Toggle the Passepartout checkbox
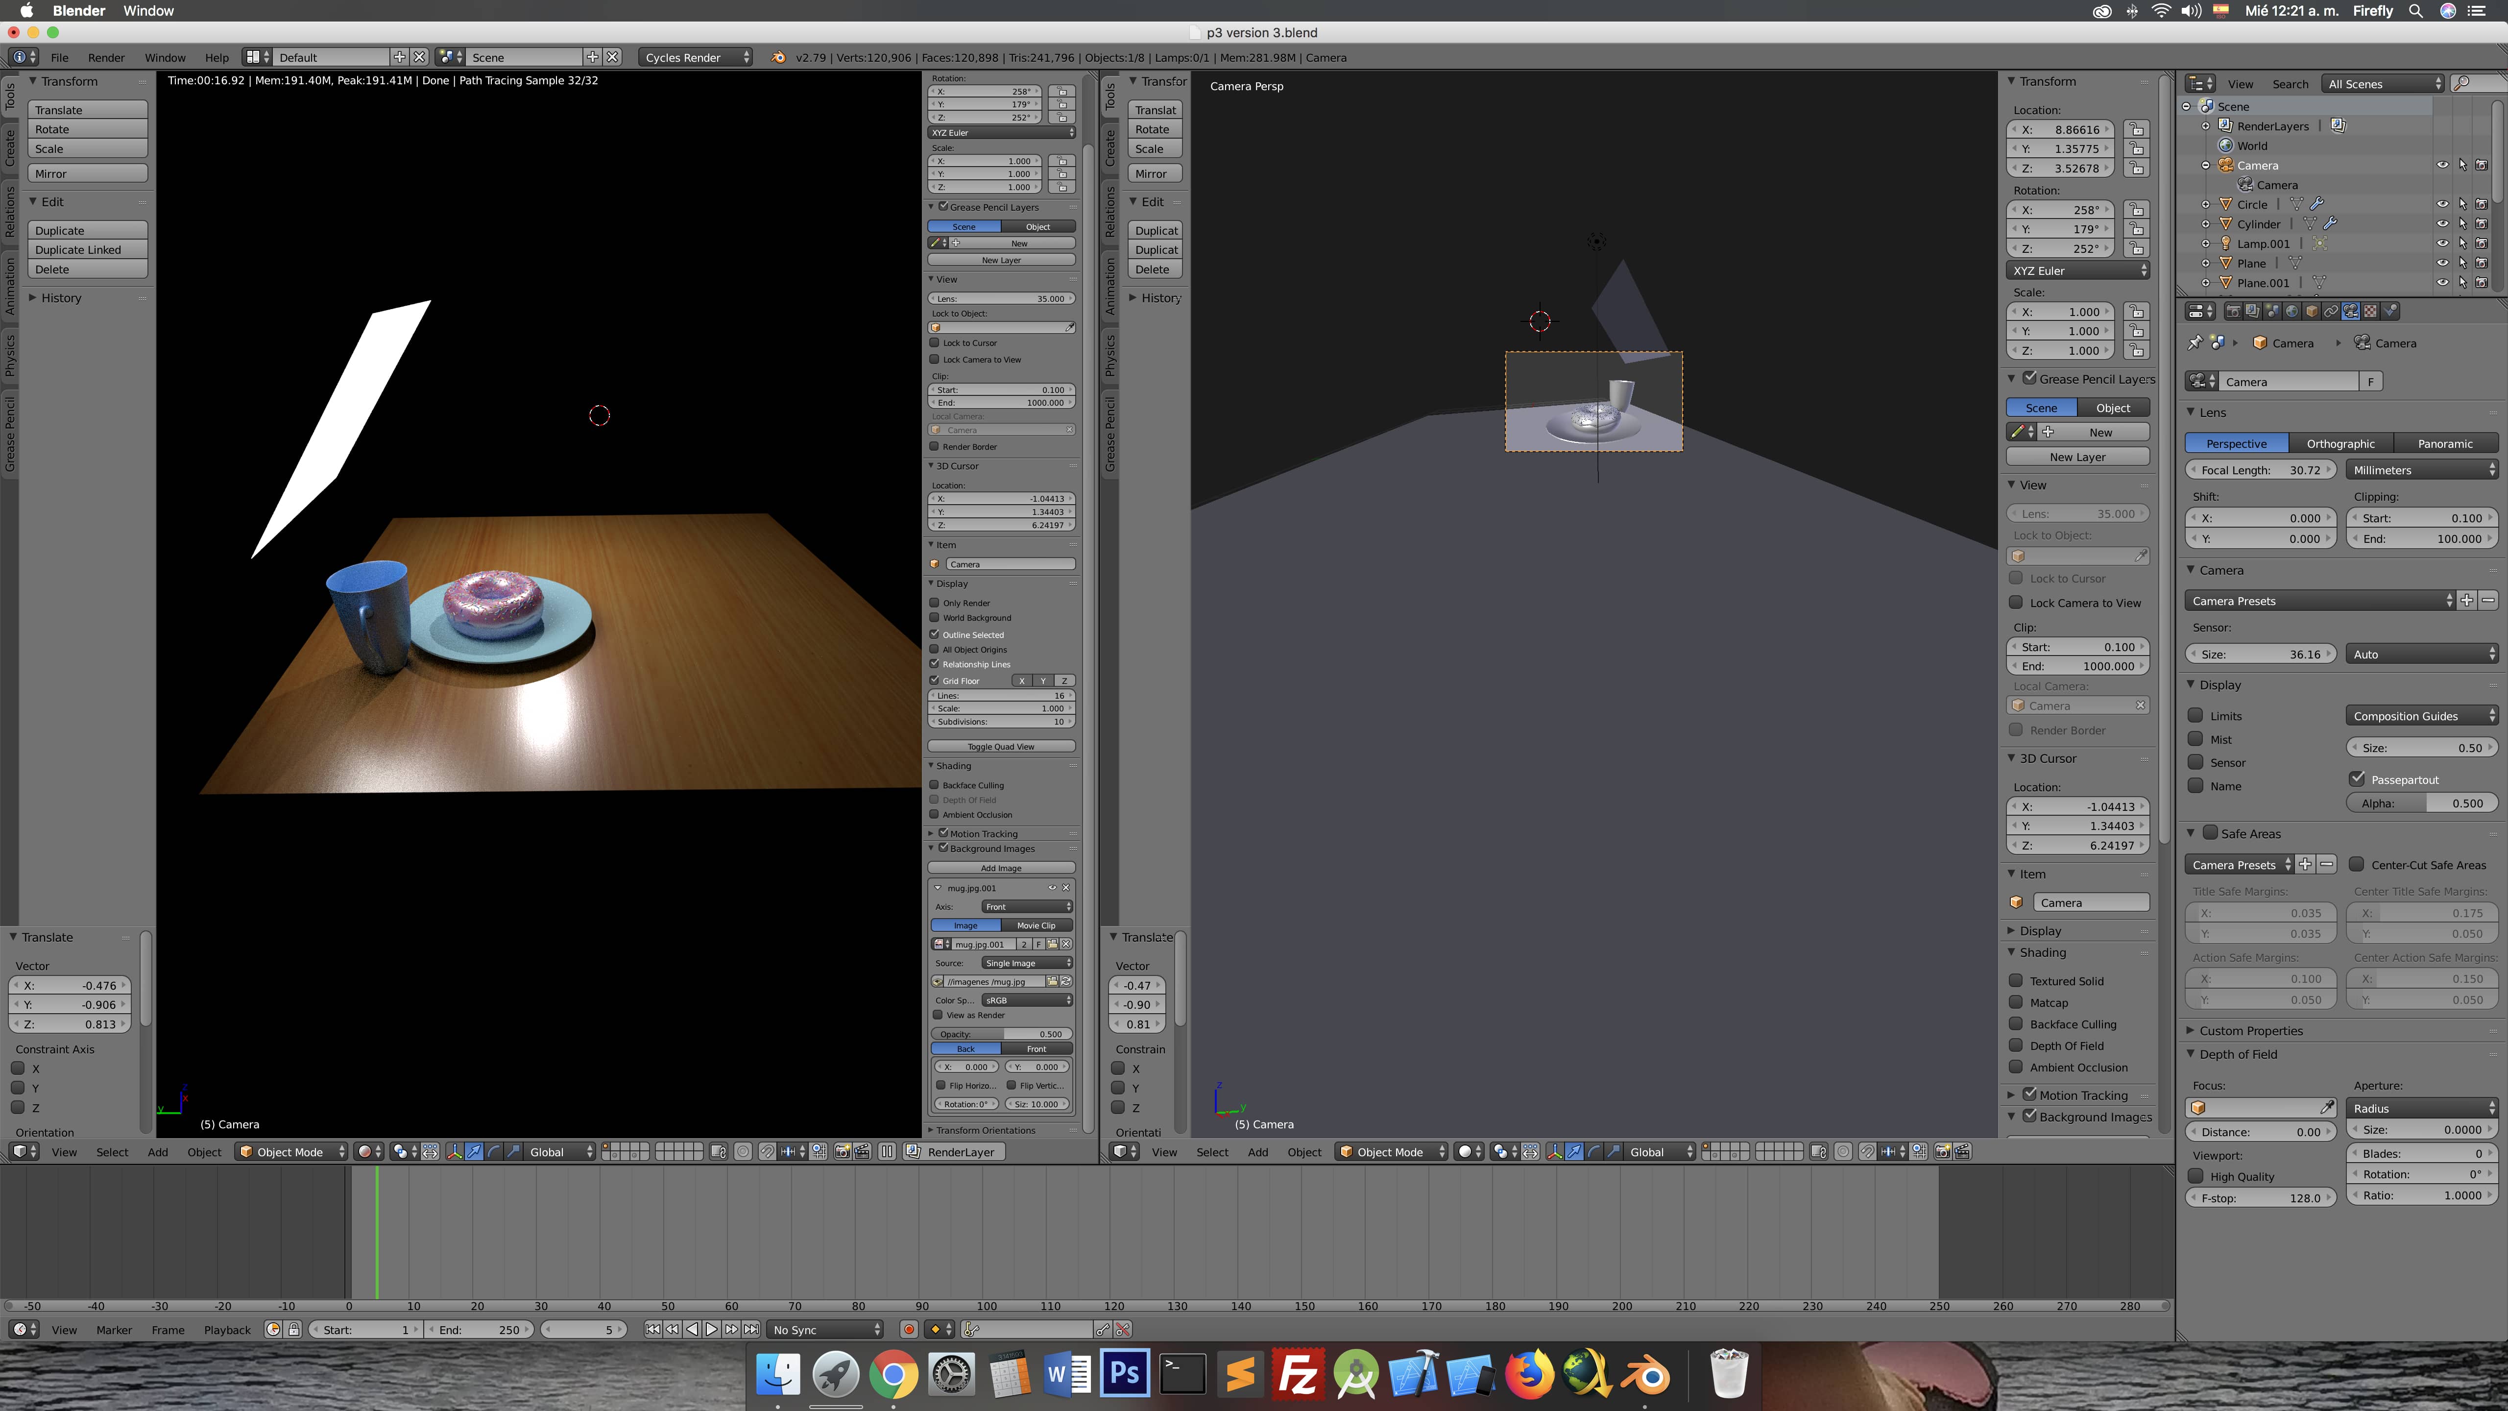Screen dimensions: 2508x1411 tap(2357, 779)
